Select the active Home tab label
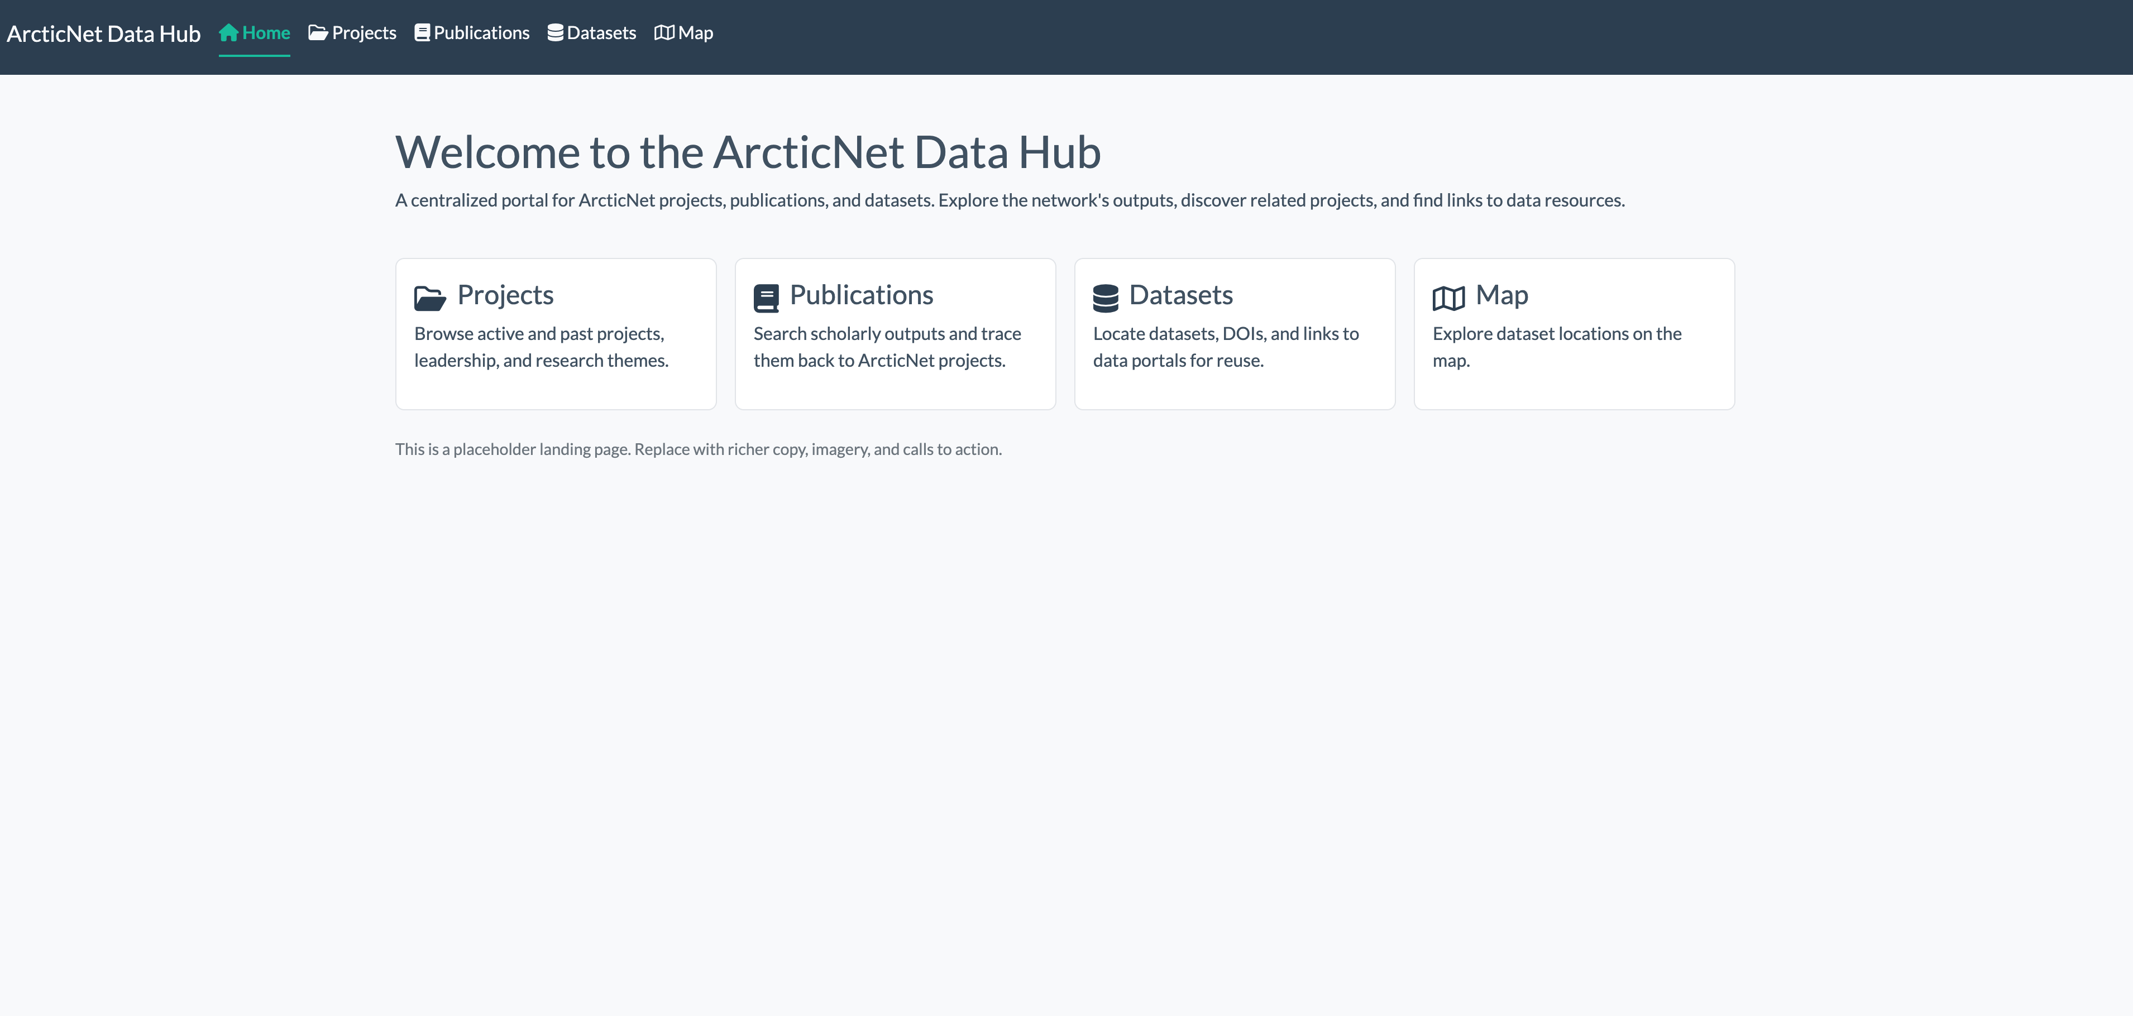2133x1016 pixels. [266, 33]
